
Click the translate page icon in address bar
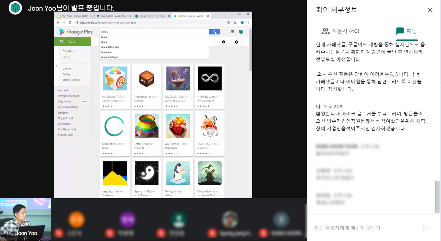(229, 23)
